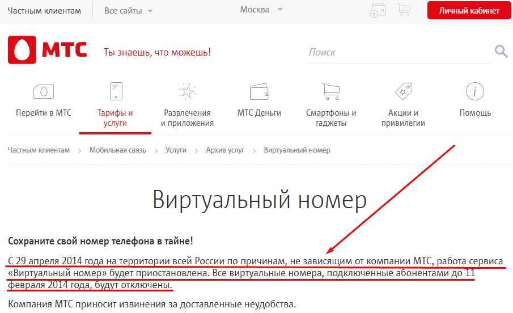Click the sentence Компания МТС приносит извинения
The image size is (513, 313).
coord(152,304)
